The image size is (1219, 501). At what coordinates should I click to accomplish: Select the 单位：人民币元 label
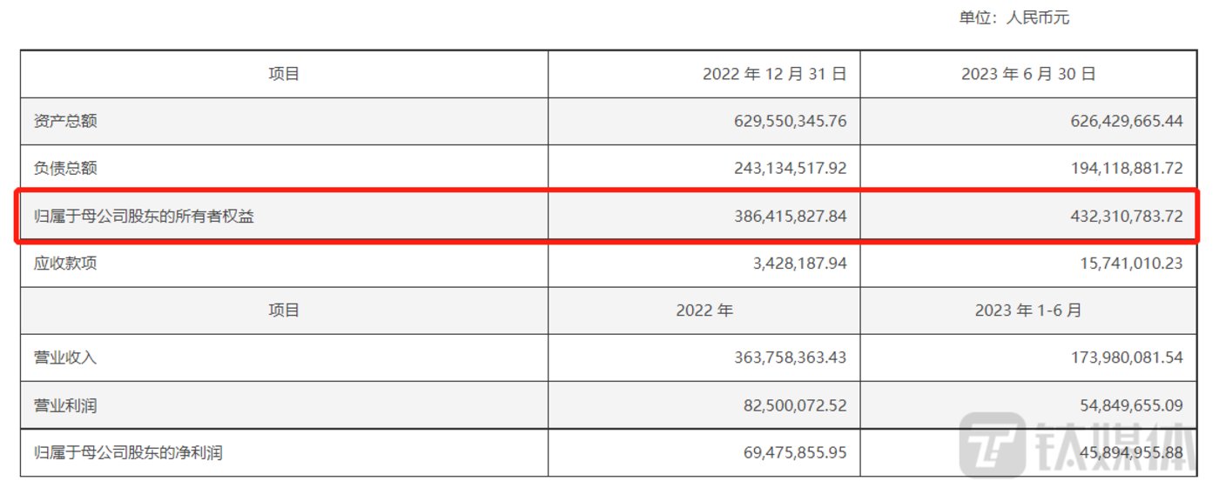(1014, 17)
